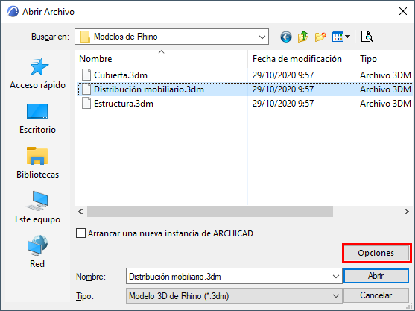Click the Opciones button

click(x=376, y=253)
